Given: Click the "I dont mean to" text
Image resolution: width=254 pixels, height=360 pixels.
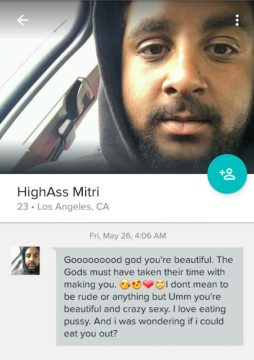Looking at the screenshot, I should click(x=197, y=285).
